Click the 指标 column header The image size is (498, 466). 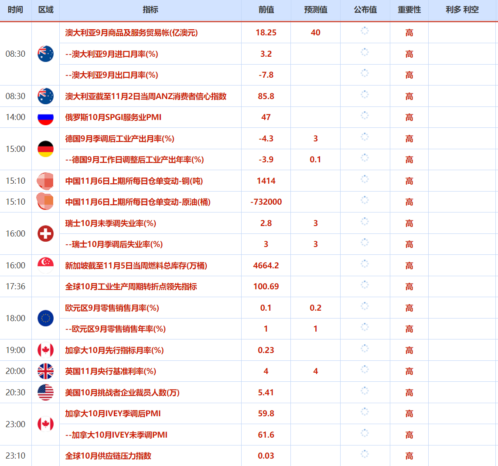coord(150,10)
